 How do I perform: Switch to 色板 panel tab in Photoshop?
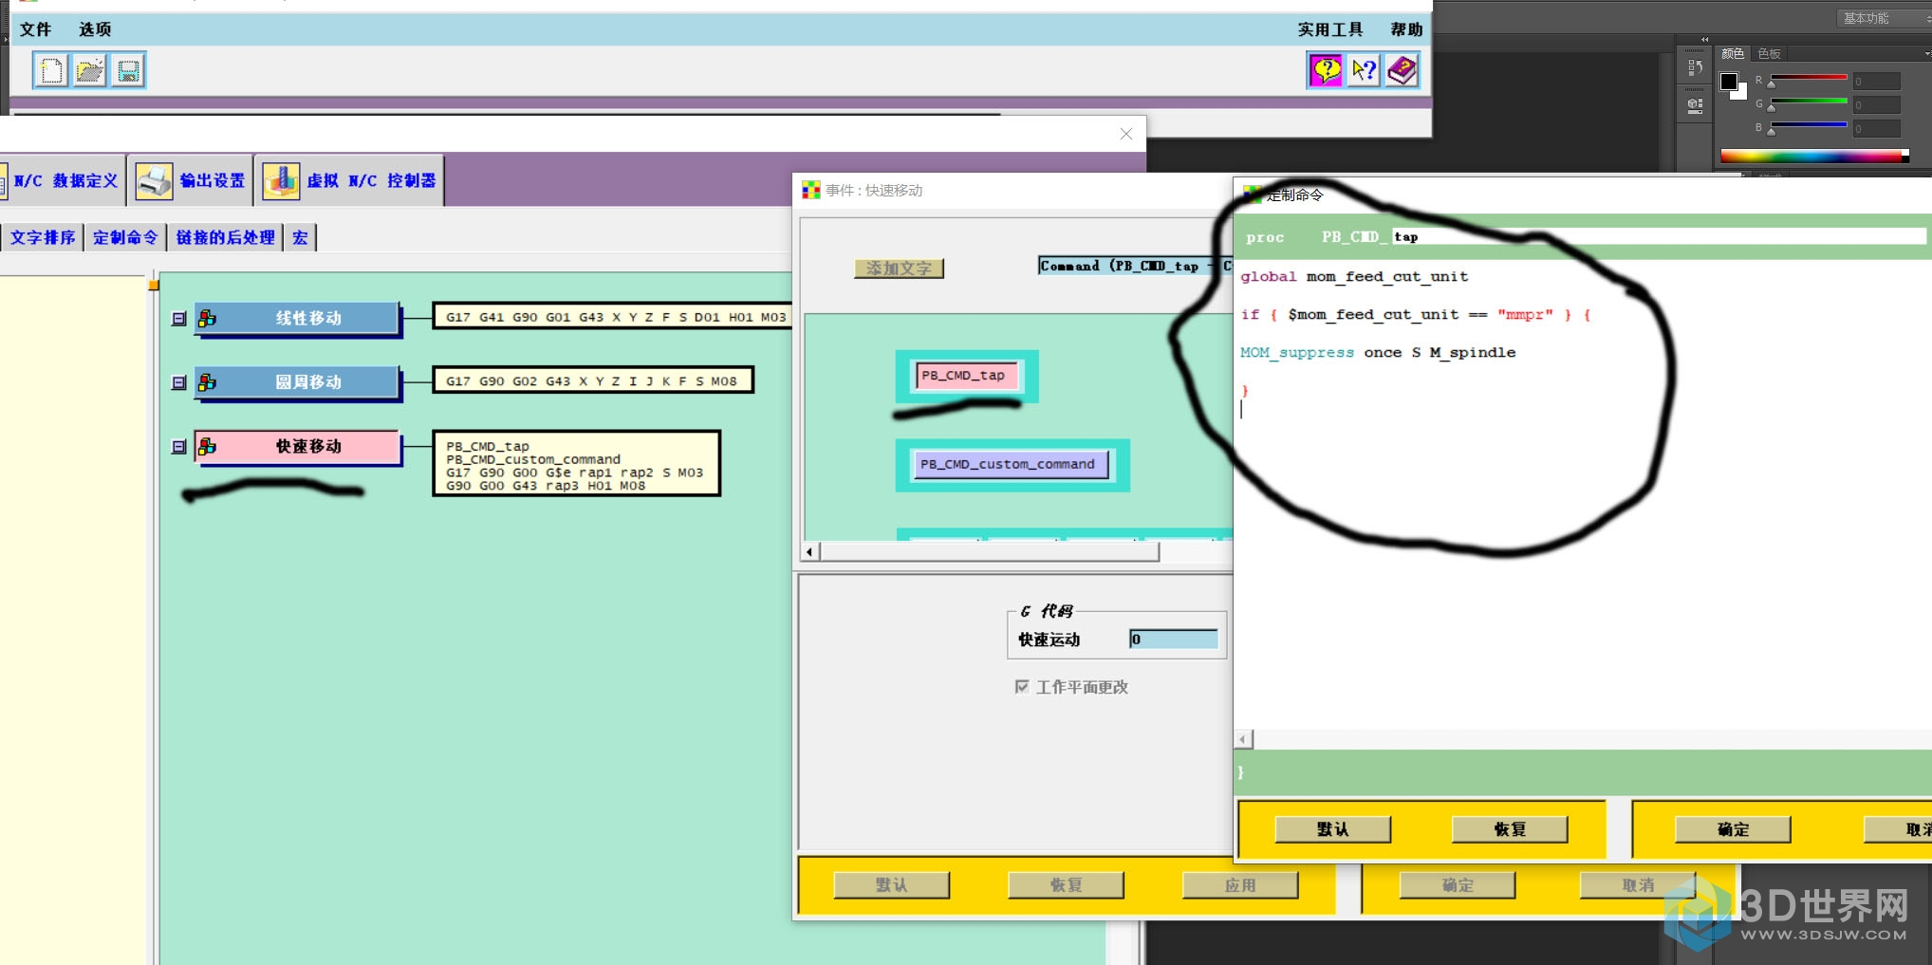[1769, 54]
